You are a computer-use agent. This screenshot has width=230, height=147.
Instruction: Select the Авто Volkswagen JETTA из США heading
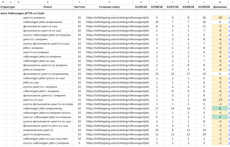[22, 13]
